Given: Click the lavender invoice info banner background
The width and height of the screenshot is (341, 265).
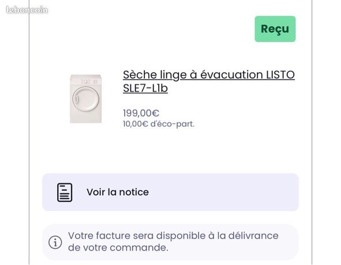Looking at the screenshot, I should 171,242.
